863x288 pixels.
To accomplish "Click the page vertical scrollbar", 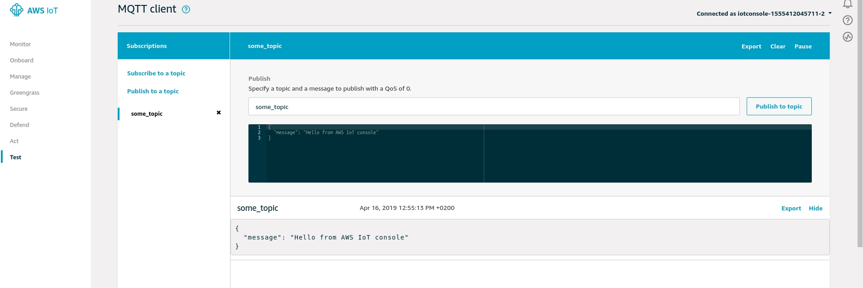I will pyautogui.click(x=860, y=123).
